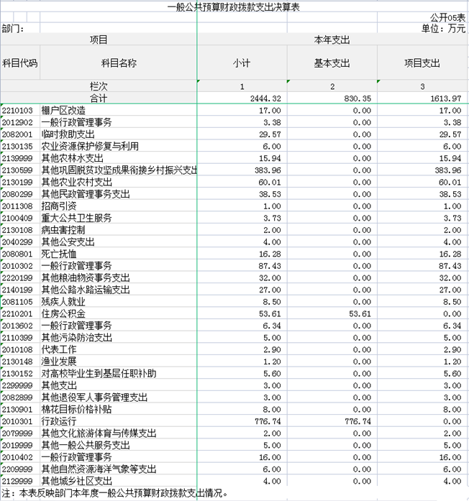The image size is (469, 501).
Task: Click the 栏次 row label cell
Action: [99, 86]
